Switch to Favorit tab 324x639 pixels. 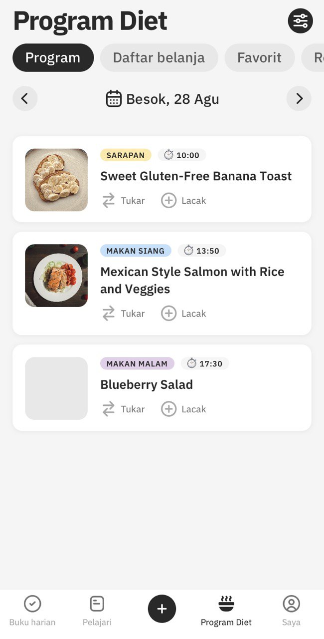pos(259,58)
